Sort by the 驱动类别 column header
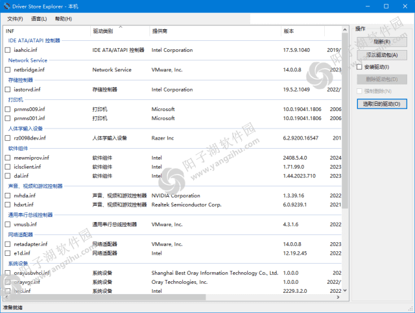Image resolution: width=415 pixels, height=313 pixels. pos(120,31)
